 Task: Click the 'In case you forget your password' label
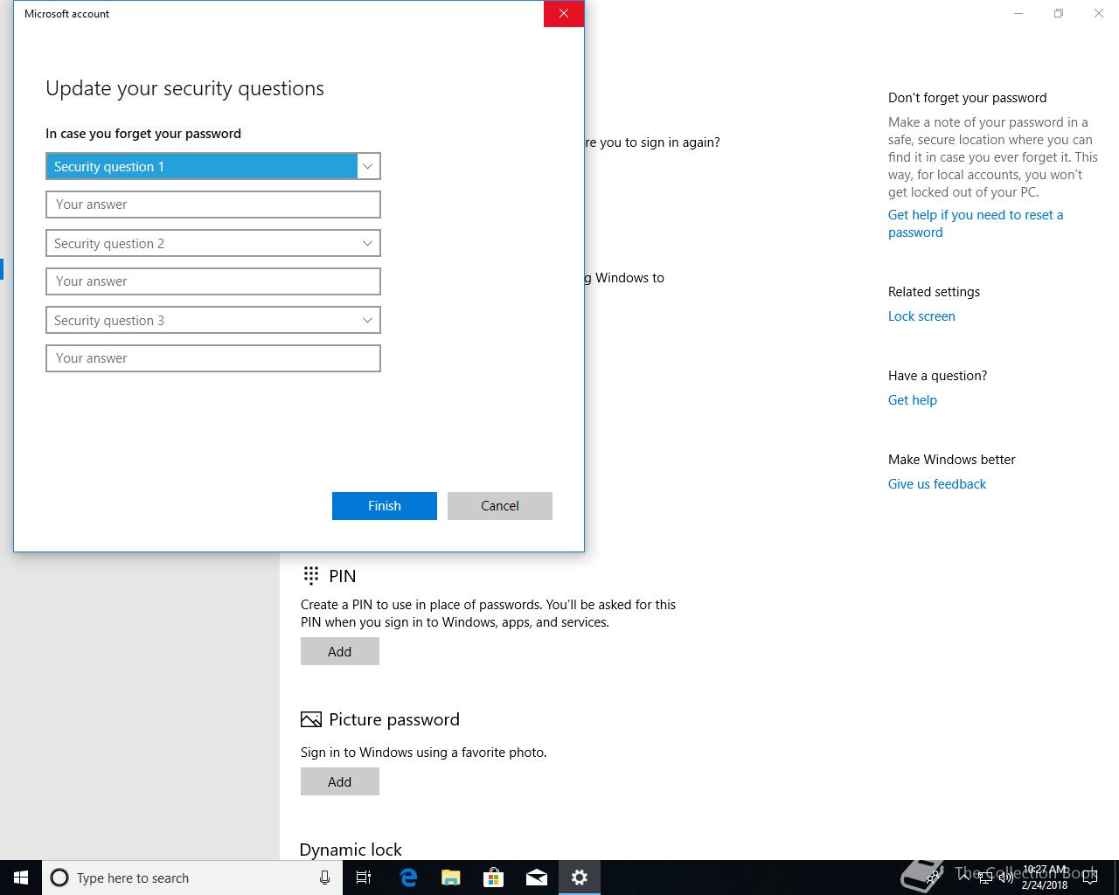point(143,134)
